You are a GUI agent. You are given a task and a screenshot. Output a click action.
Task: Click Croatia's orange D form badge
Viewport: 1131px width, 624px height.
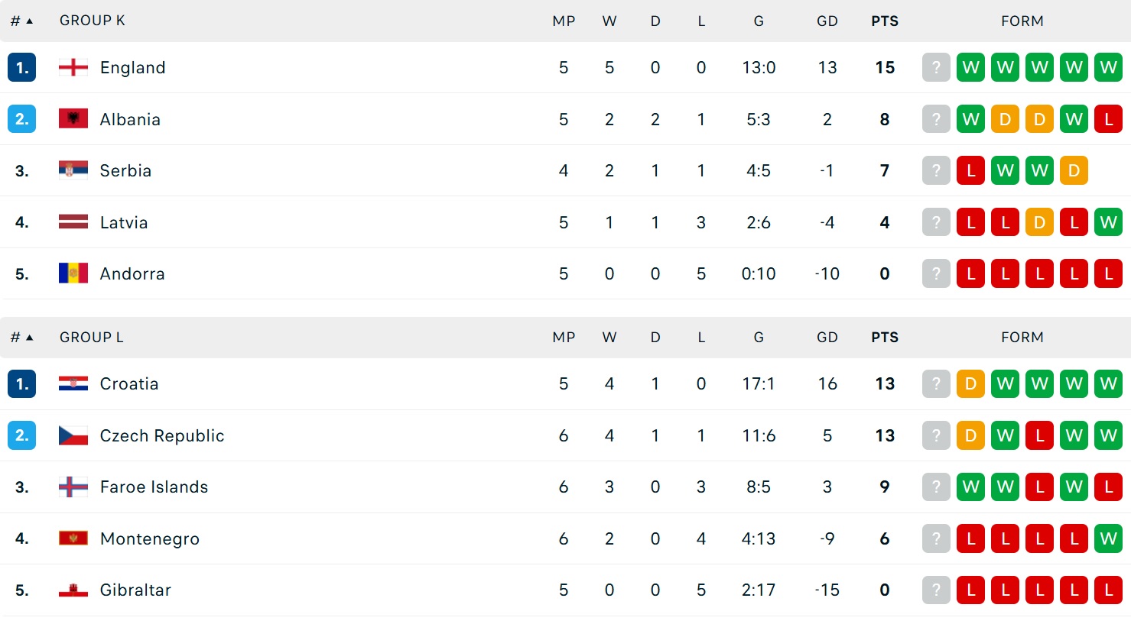(970, 383)
